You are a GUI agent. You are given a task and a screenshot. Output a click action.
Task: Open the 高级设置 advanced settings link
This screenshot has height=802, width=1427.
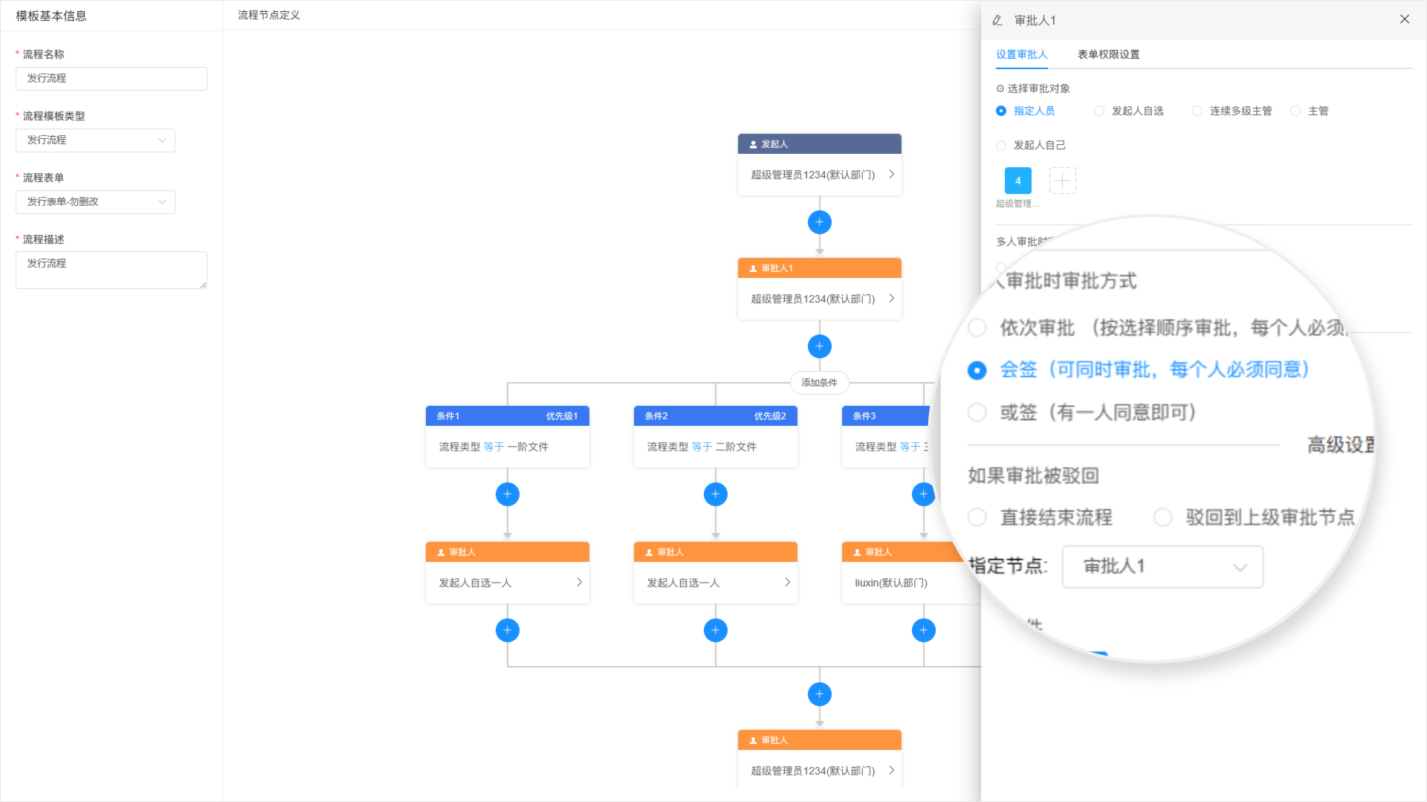[x=1339, y=444]
